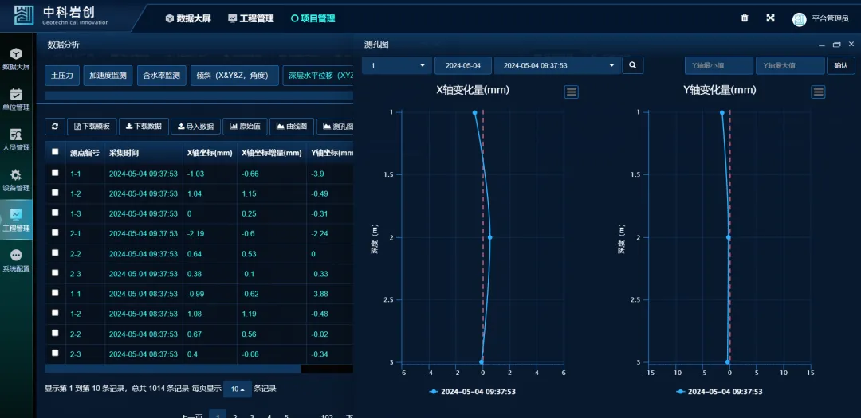The image size is (861, 418).
Task: Tick the checkbox for first row 1-1
Action: tap(55, 173)
